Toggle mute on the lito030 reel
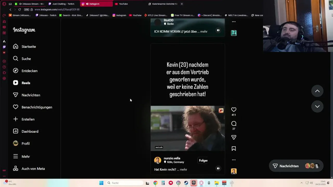333x187 pixels. pyautogui.click(x=218, y=30)
